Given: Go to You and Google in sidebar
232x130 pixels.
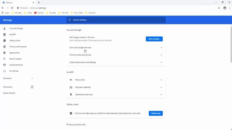Looking at the screenshot, I should click(x=16, y=29).
